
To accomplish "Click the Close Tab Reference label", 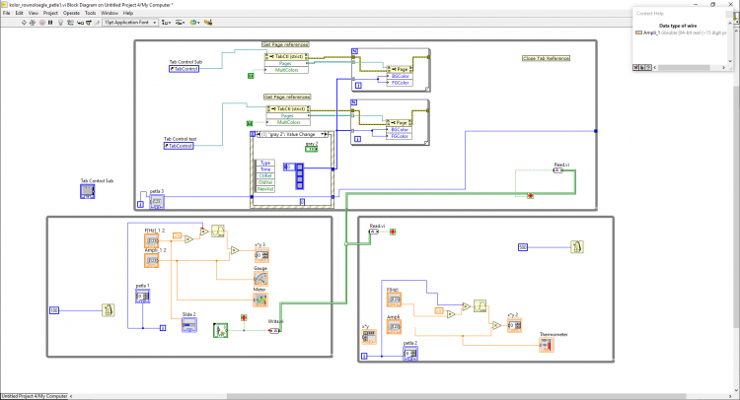I will (546, 58).
